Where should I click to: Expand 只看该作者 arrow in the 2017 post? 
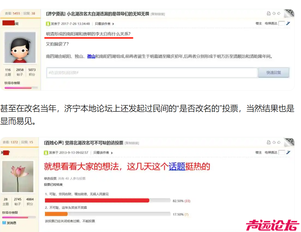(113, 24)
